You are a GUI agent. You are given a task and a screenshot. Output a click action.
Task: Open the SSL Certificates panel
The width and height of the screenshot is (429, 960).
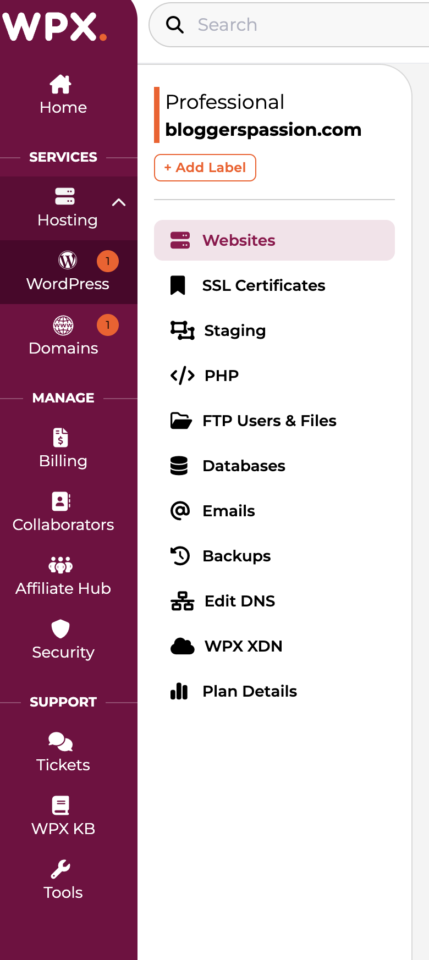264,285
